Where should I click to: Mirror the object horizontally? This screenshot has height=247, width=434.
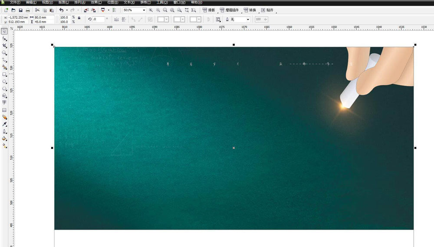(116, 20)
